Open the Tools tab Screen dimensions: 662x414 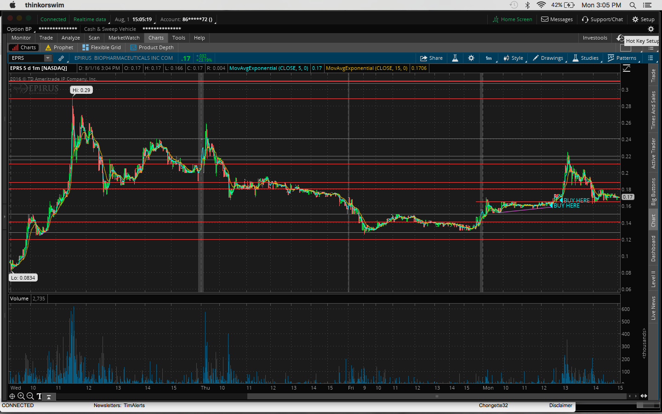pyautogui.click(x=179, y=38)
